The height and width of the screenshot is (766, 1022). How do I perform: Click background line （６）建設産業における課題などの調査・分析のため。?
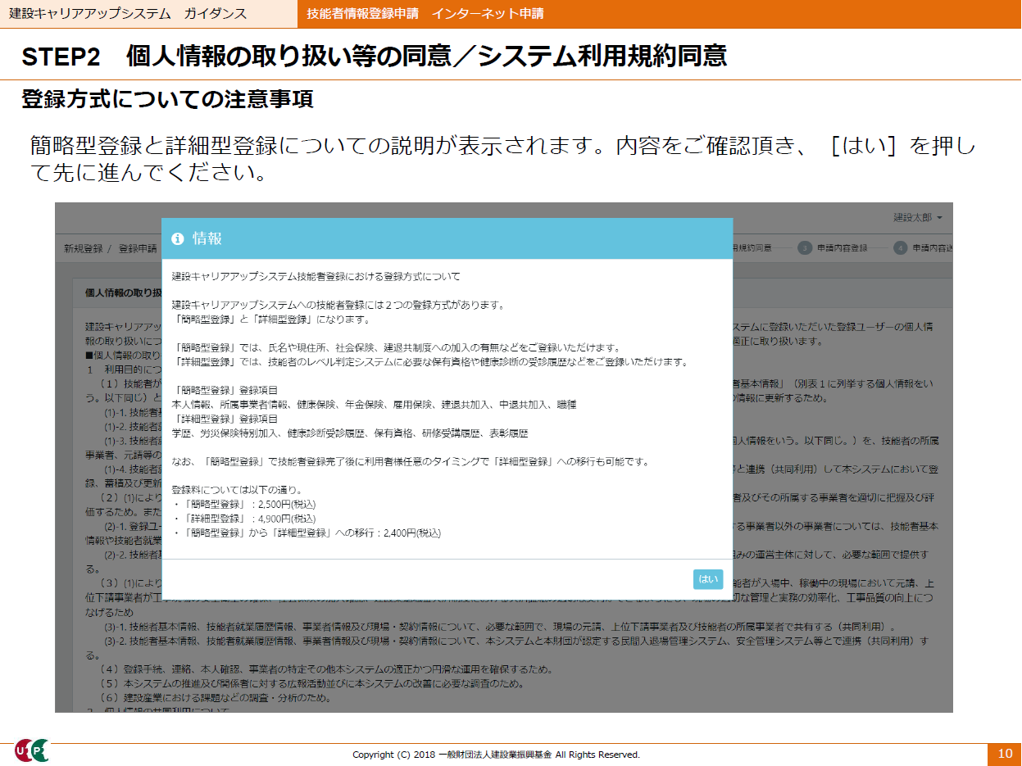pos(215,698)
